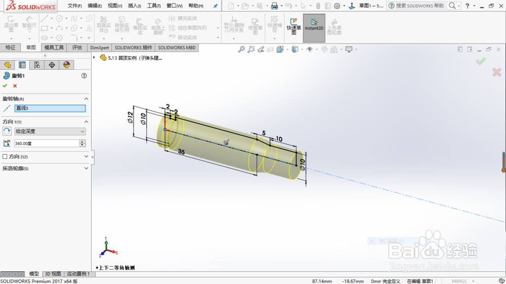Open the FeatureManager design tree tab
506x284 pixels.
8,65
